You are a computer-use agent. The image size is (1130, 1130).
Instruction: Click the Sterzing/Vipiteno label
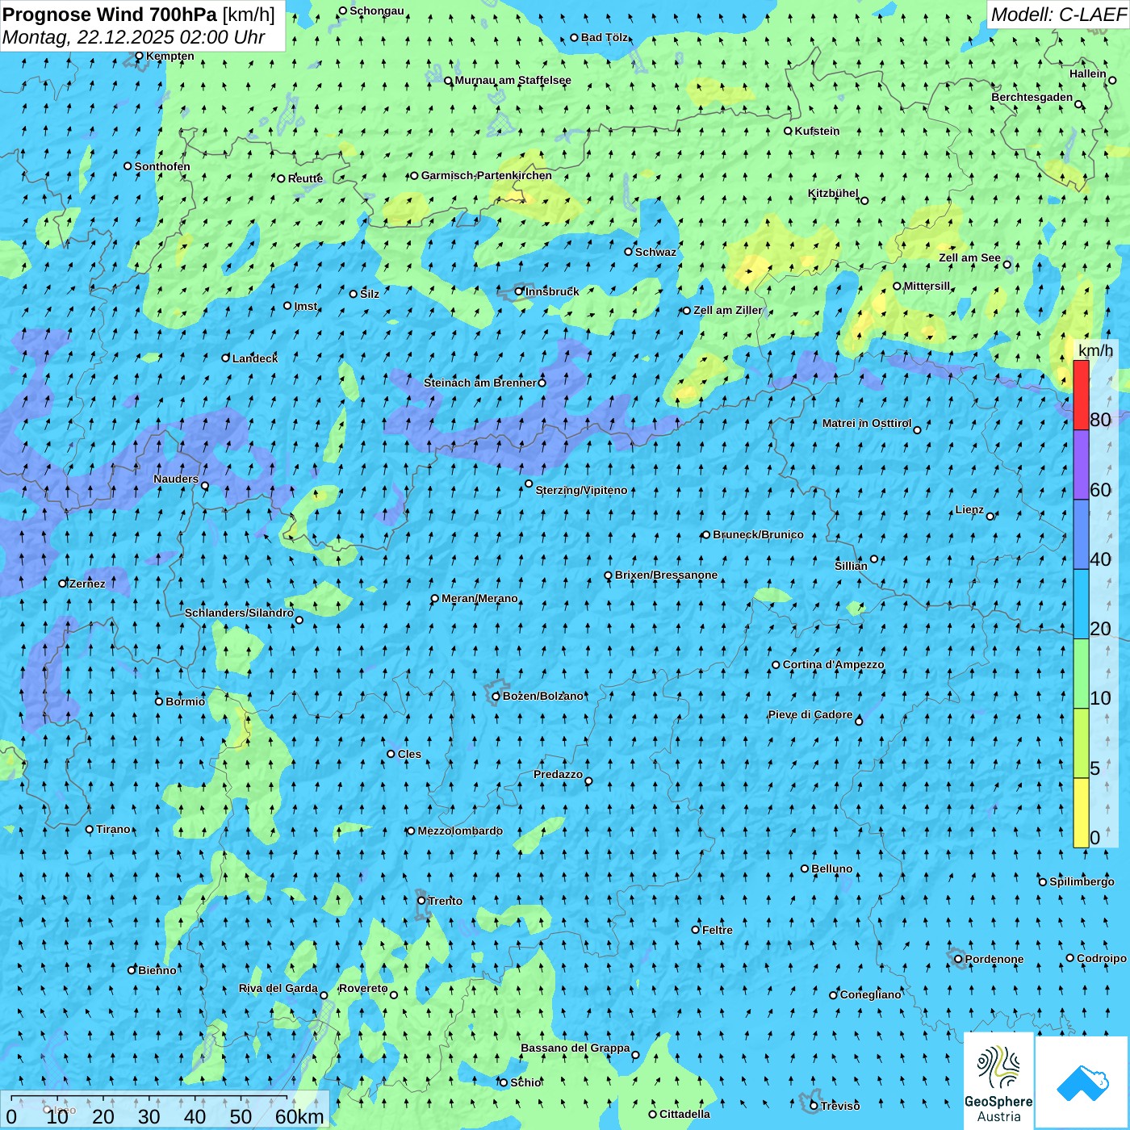(x=581, y=490)
